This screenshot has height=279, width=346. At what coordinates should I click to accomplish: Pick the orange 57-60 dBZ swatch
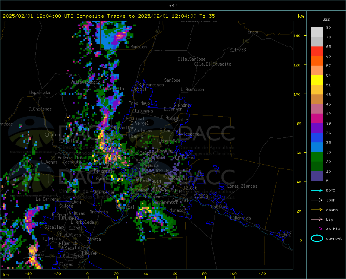coord(317,61)
